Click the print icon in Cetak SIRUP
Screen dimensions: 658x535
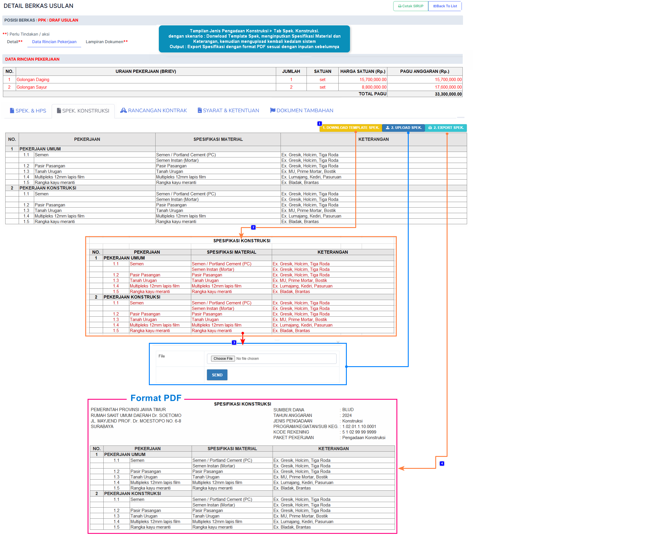pyautogui.click(x=399, y=6)
